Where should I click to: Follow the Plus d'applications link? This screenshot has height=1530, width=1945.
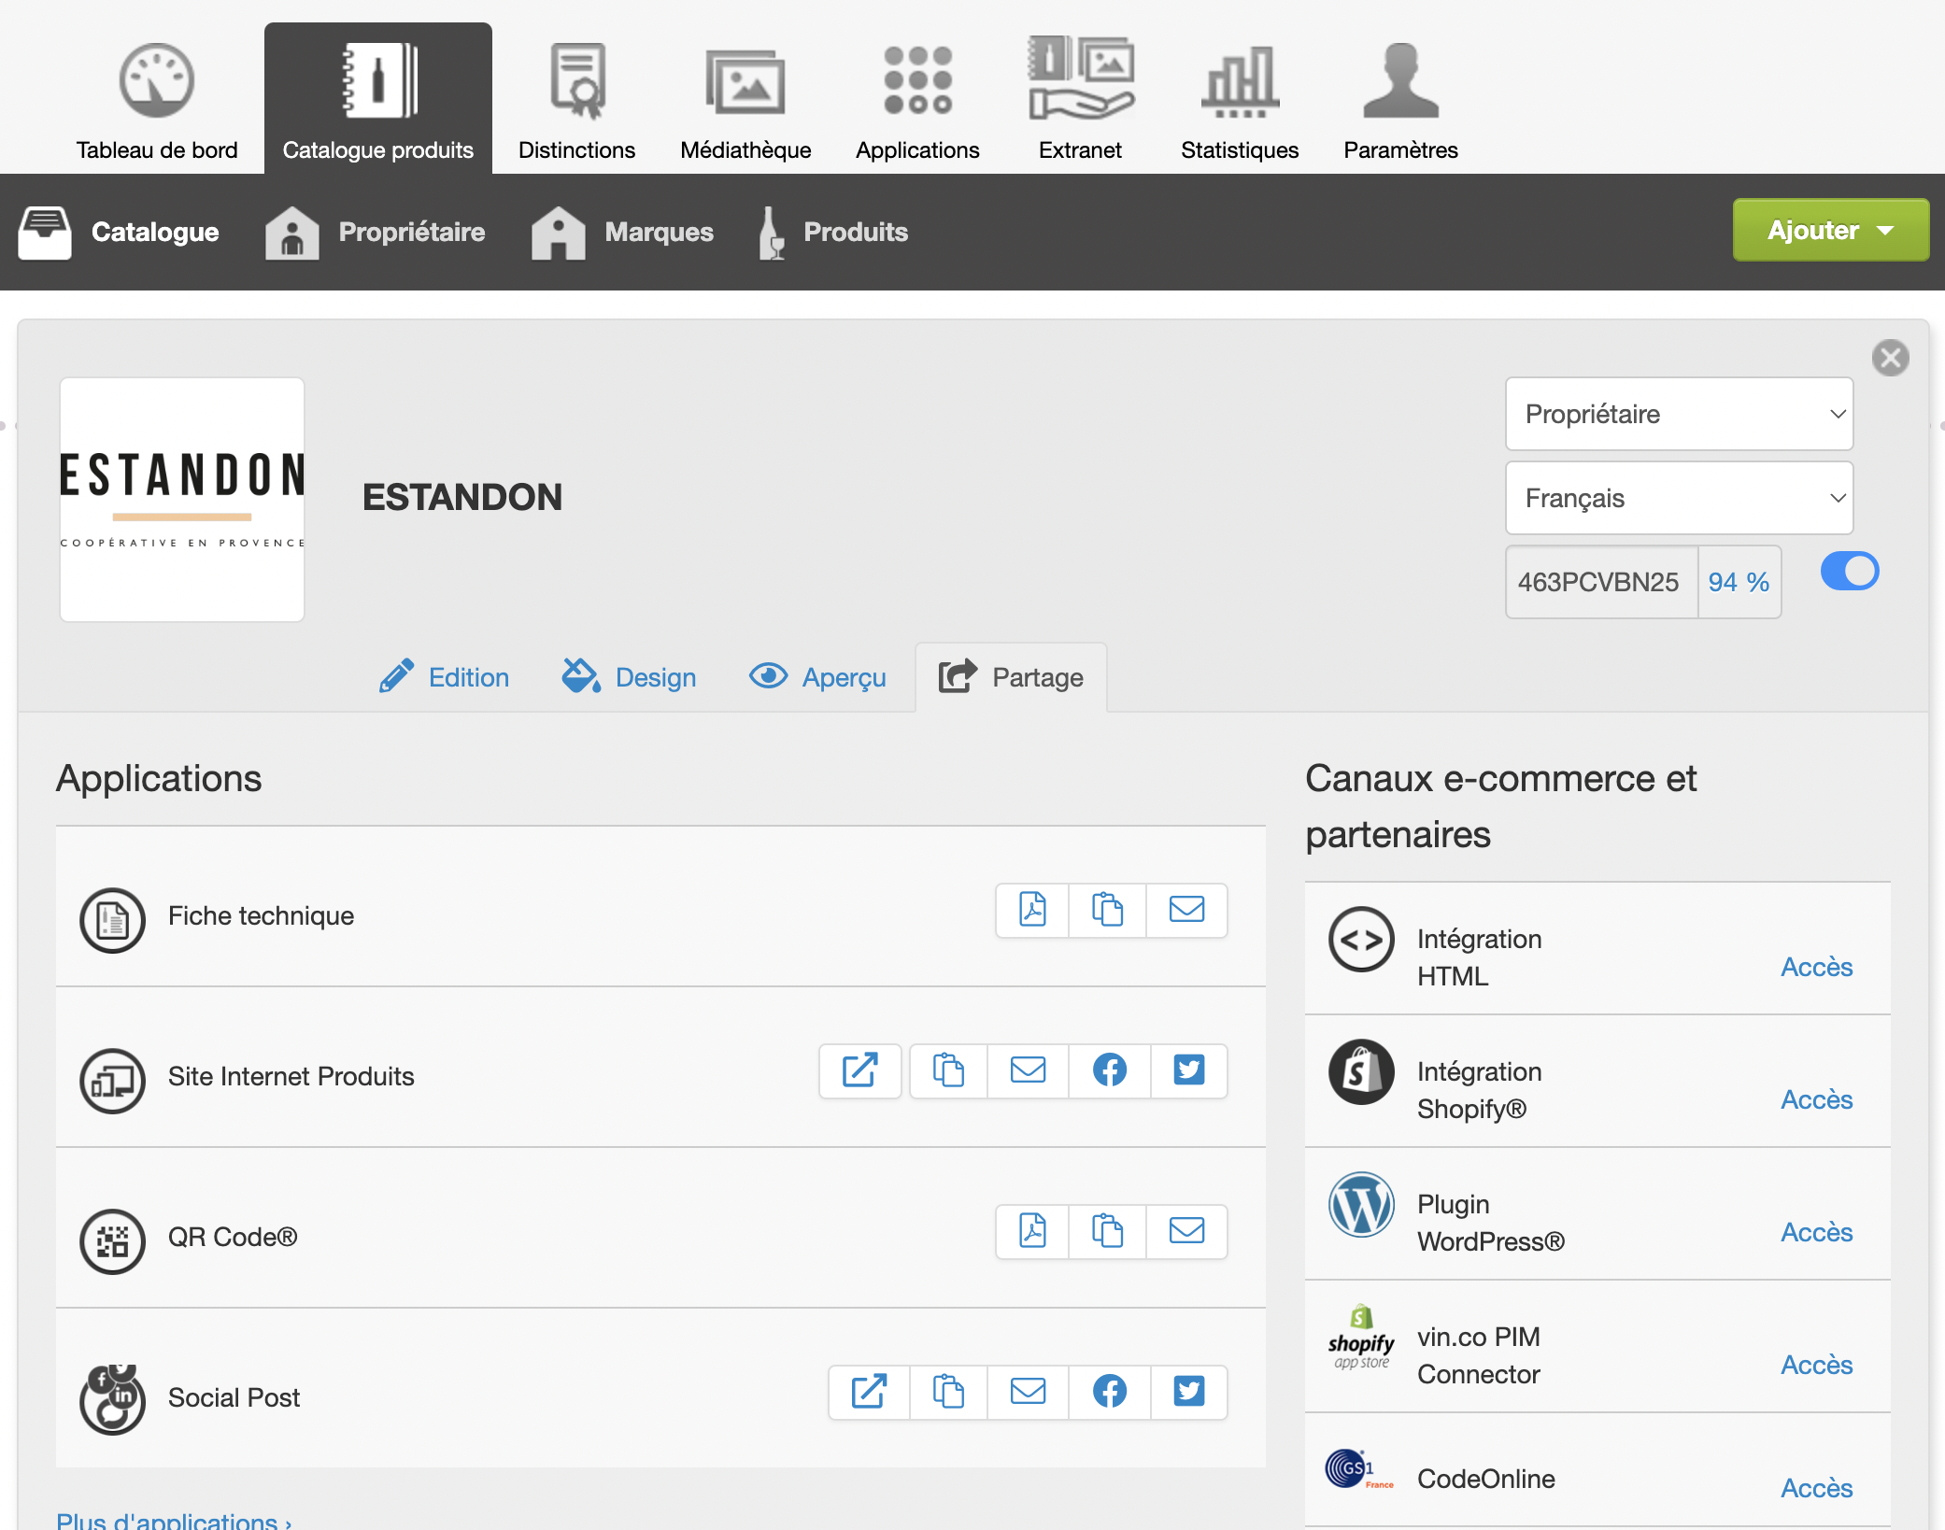(x=174, y=1520)
